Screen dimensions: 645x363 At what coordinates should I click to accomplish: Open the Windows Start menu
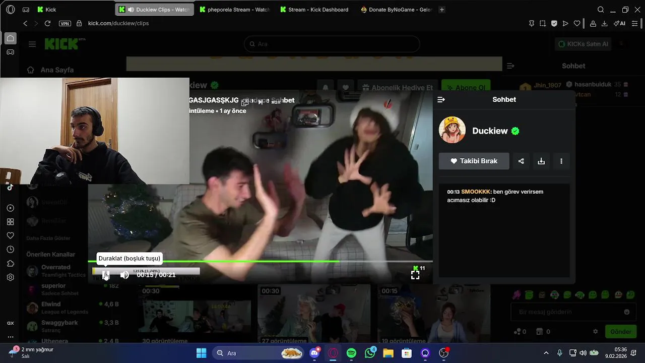pyautogui.click(x=201, y=353)
